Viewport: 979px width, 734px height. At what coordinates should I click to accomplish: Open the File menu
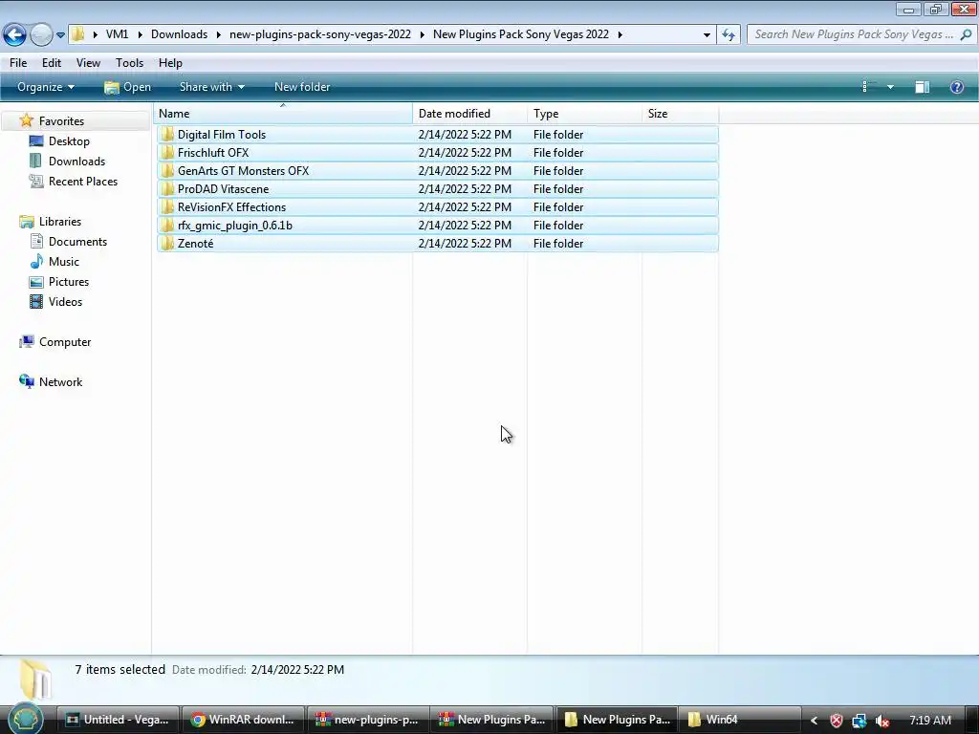(18, 63)
